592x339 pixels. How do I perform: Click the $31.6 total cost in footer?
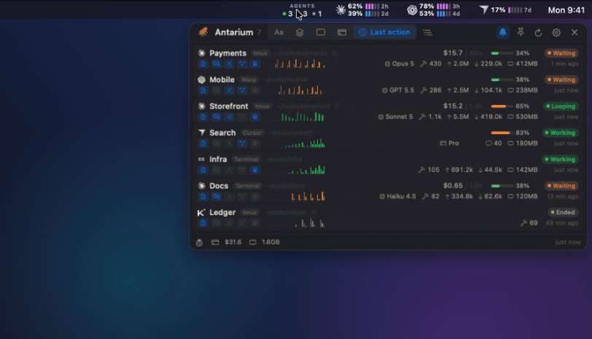[x=233, y=242]
